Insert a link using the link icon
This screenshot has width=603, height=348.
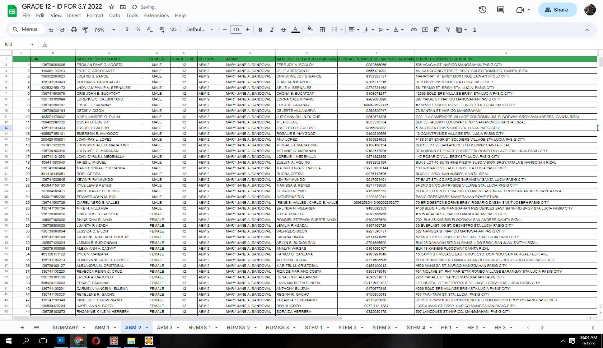pyautogui.click(x=413, y=29)
